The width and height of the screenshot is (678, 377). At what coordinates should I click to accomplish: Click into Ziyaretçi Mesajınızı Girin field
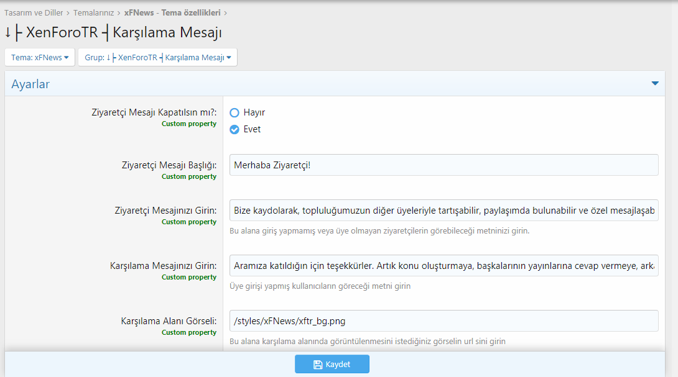(443, 211)
